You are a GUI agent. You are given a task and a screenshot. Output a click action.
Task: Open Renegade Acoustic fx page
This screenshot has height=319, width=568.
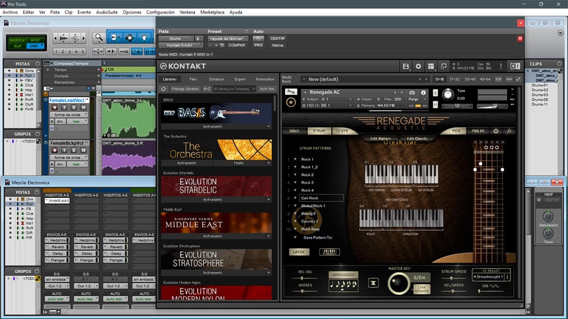point(509,131)
